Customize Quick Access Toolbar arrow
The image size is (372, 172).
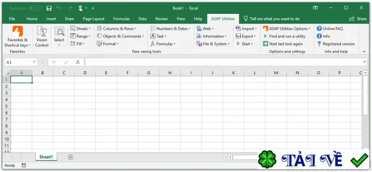(93, 8)
